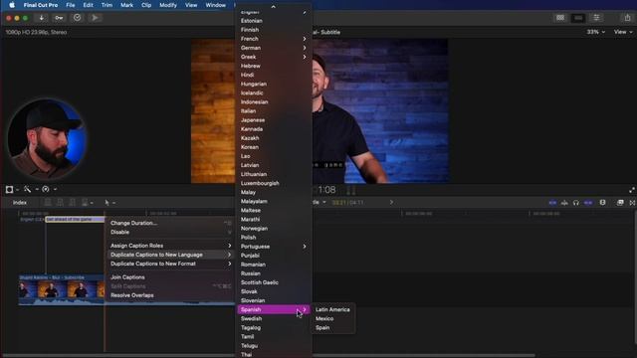The image size is (637, 358).
Task: Show effects browser icon
Action: pyautogui.click(x=620, y=203)
